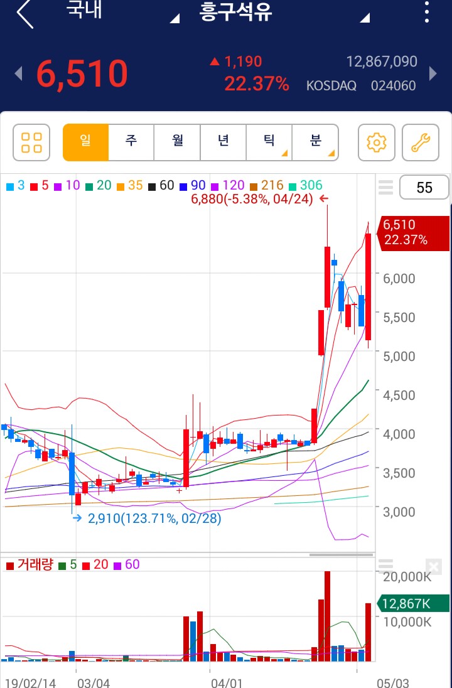Viewport: 452px width, 688px height.
Task: Toggle the 120-day moving average legend
Action: click(x=228, y=186)
